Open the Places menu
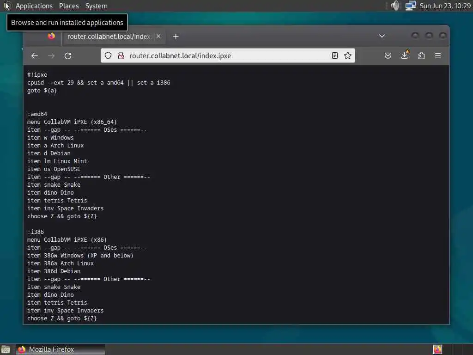 (x=69, y=6)
